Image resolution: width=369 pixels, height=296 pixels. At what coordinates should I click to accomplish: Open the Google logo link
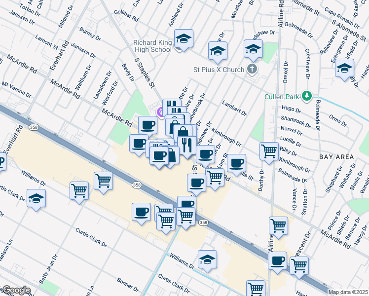pyautogui.click(x=16, y=290)
